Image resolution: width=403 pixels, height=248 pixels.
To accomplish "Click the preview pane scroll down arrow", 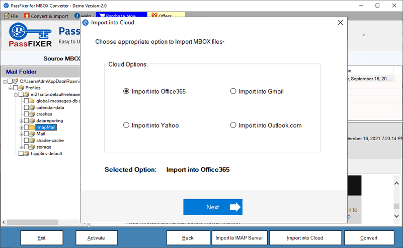I will click(x=396, y=216).
